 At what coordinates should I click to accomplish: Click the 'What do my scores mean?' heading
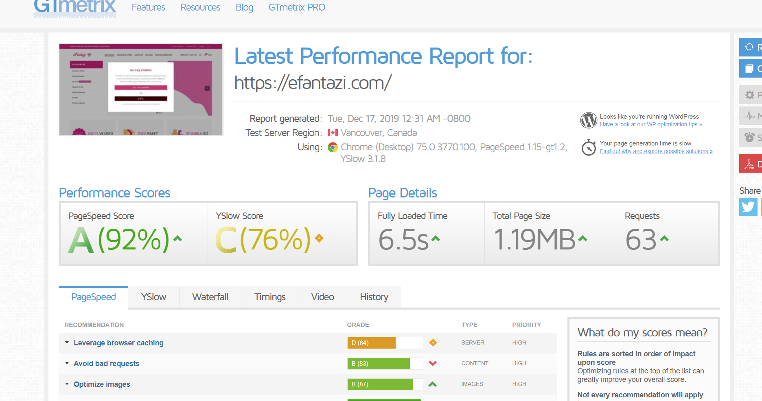tap(642, 333)
